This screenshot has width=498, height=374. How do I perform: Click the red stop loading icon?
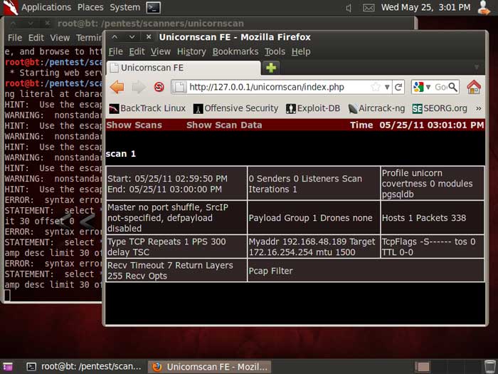click(x=159, y=87)
